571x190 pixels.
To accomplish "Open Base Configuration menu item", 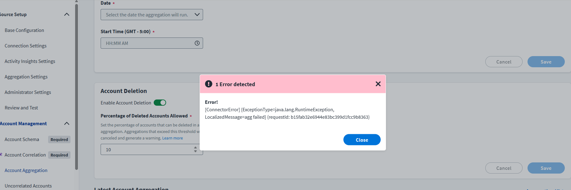I will (24, 30).
